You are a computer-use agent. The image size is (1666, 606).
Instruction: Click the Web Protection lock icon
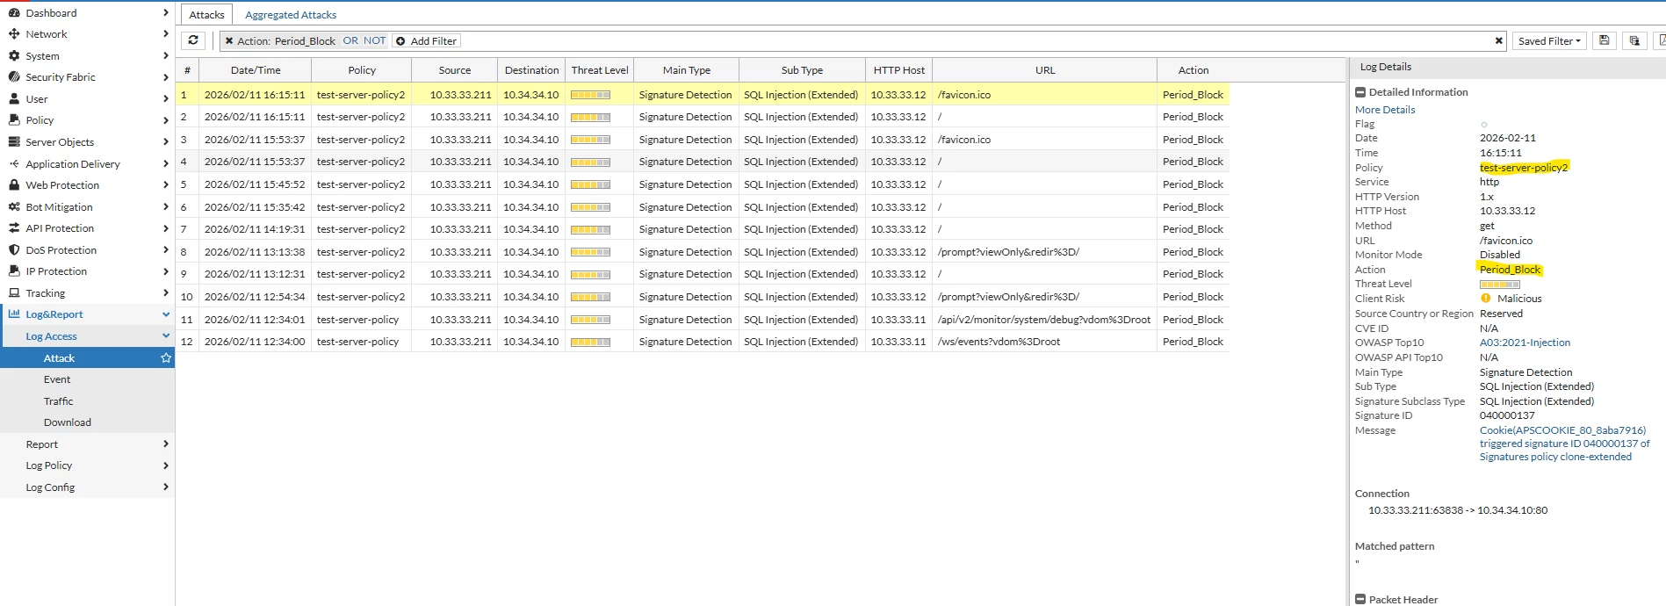point(14,185)
